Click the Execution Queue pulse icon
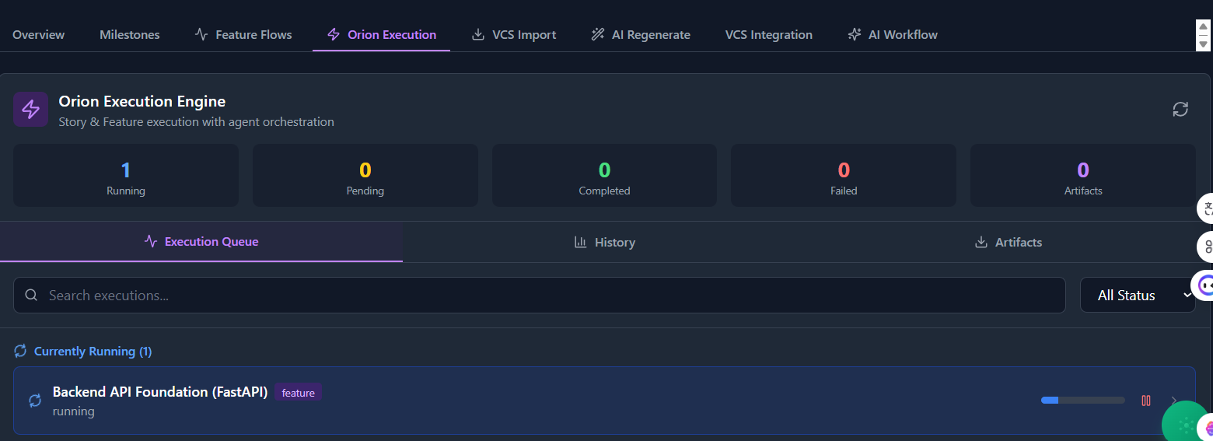Viewport: 1213px width, 441px height. (x=151, y=242)
